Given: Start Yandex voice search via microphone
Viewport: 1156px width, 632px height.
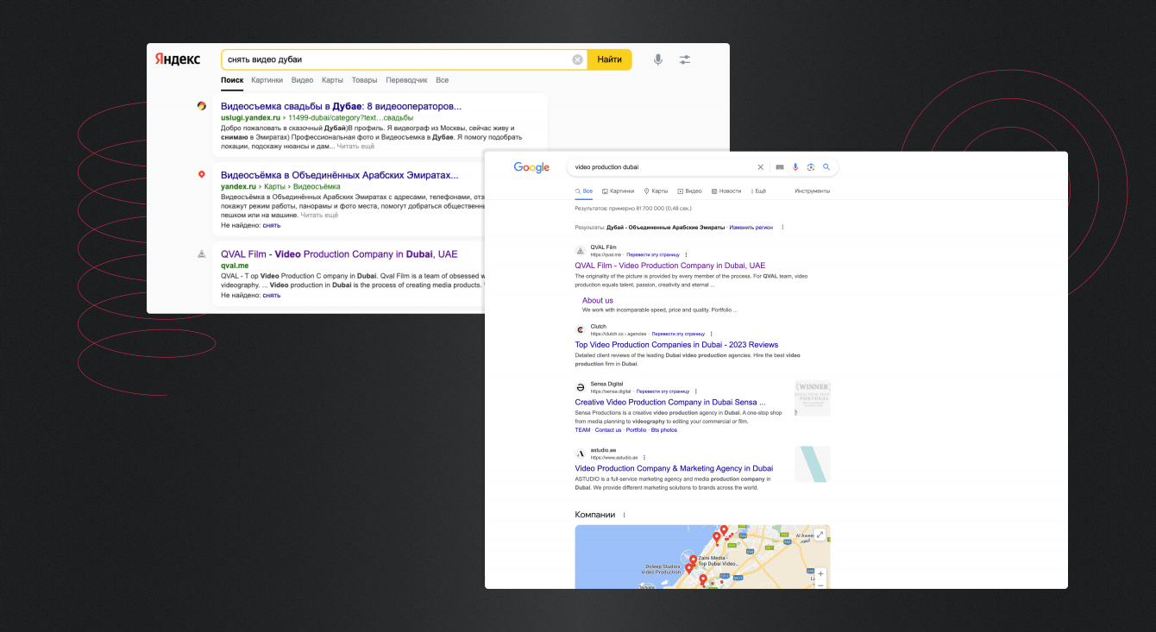Looking at the screenshot, I should coord(658,59).
